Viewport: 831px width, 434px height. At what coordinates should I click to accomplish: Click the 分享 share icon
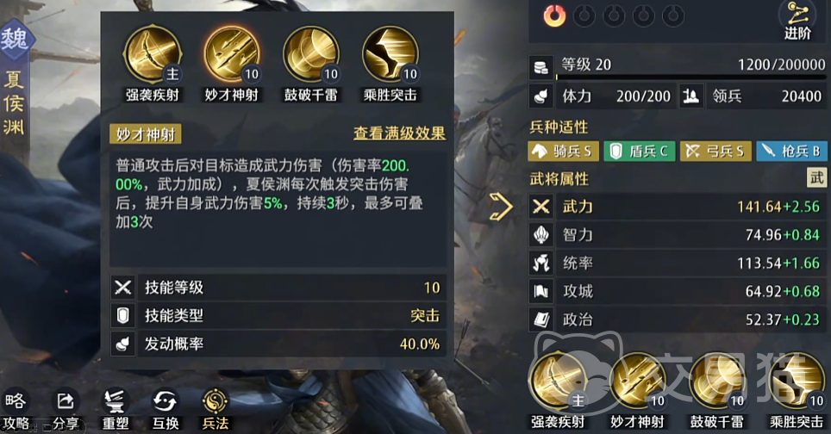[66, 409]
